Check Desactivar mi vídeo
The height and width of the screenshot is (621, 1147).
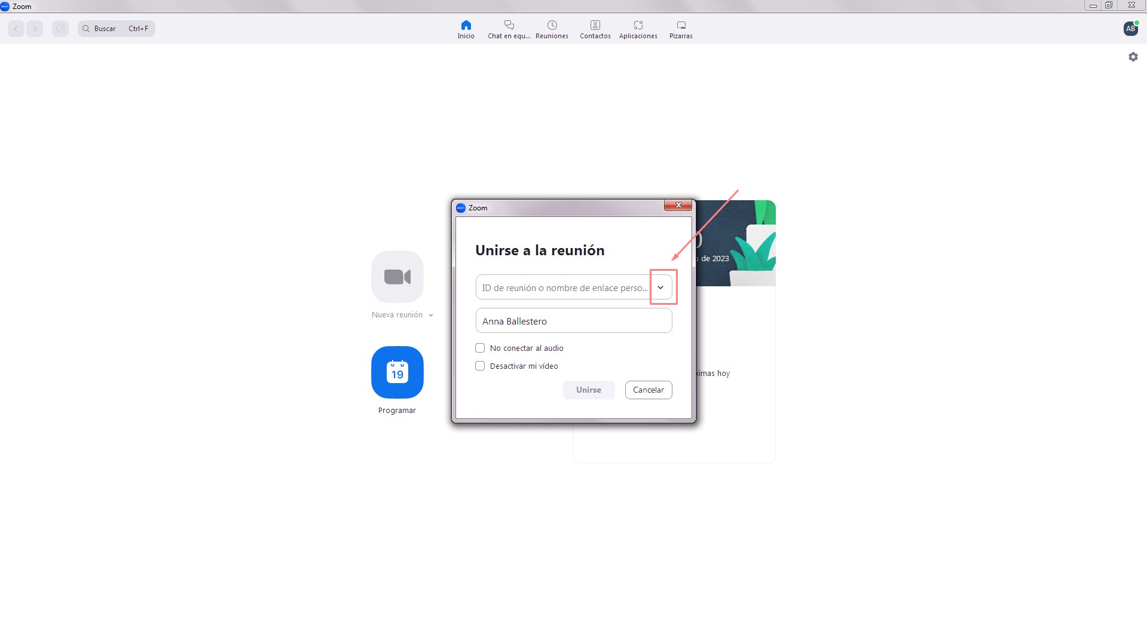click(480, 366)
